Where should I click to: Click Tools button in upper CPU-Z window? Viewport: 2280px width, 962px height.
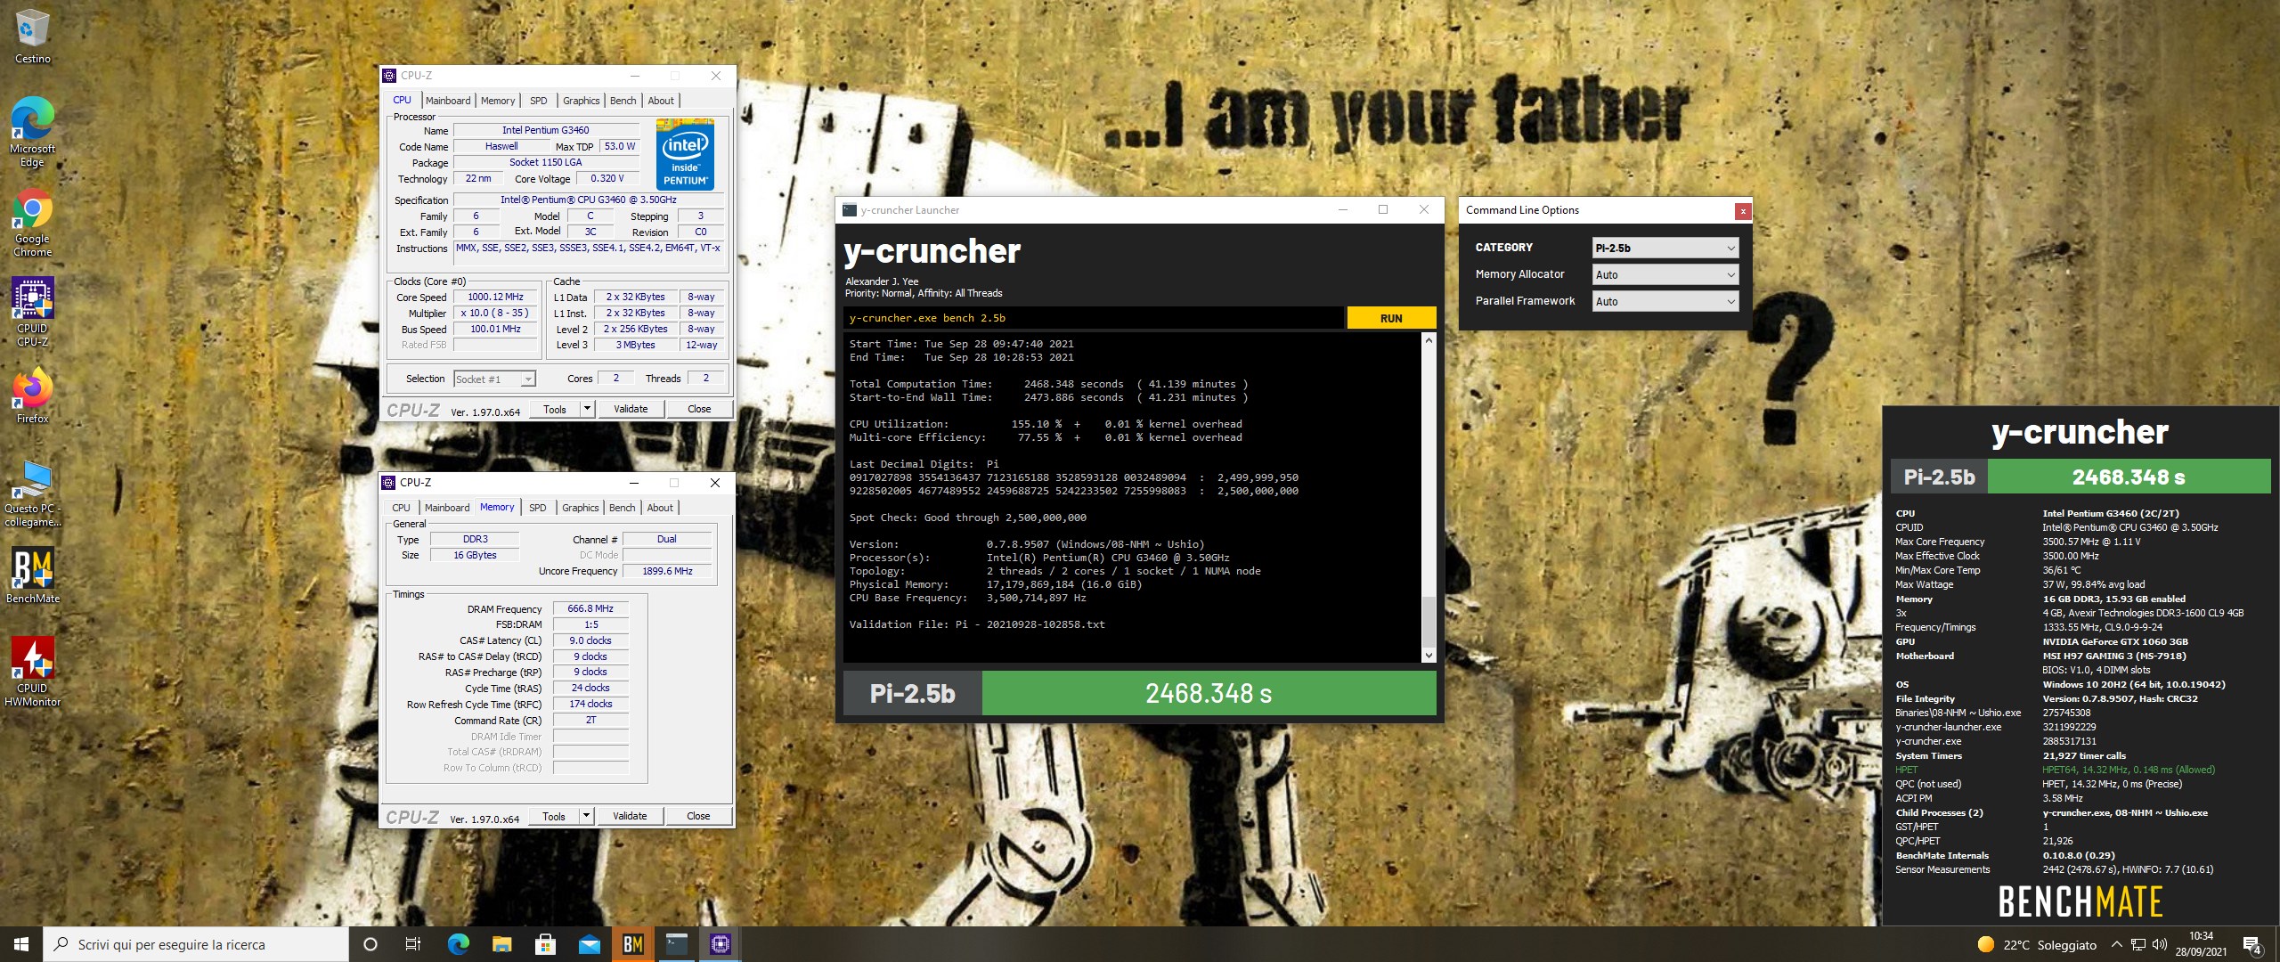[x=555, y=409]
